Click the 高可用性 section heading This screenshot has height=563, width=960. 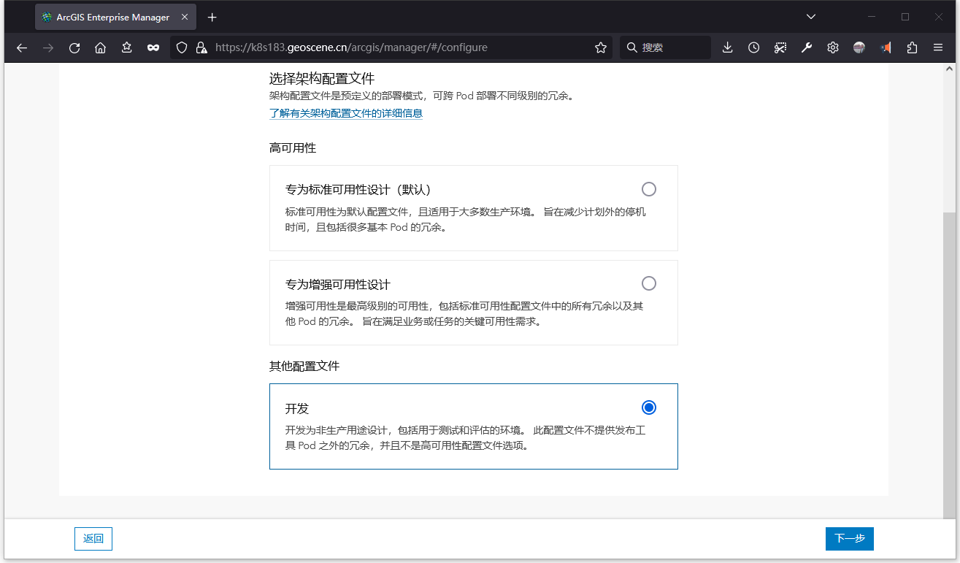(x=293, y=148)
